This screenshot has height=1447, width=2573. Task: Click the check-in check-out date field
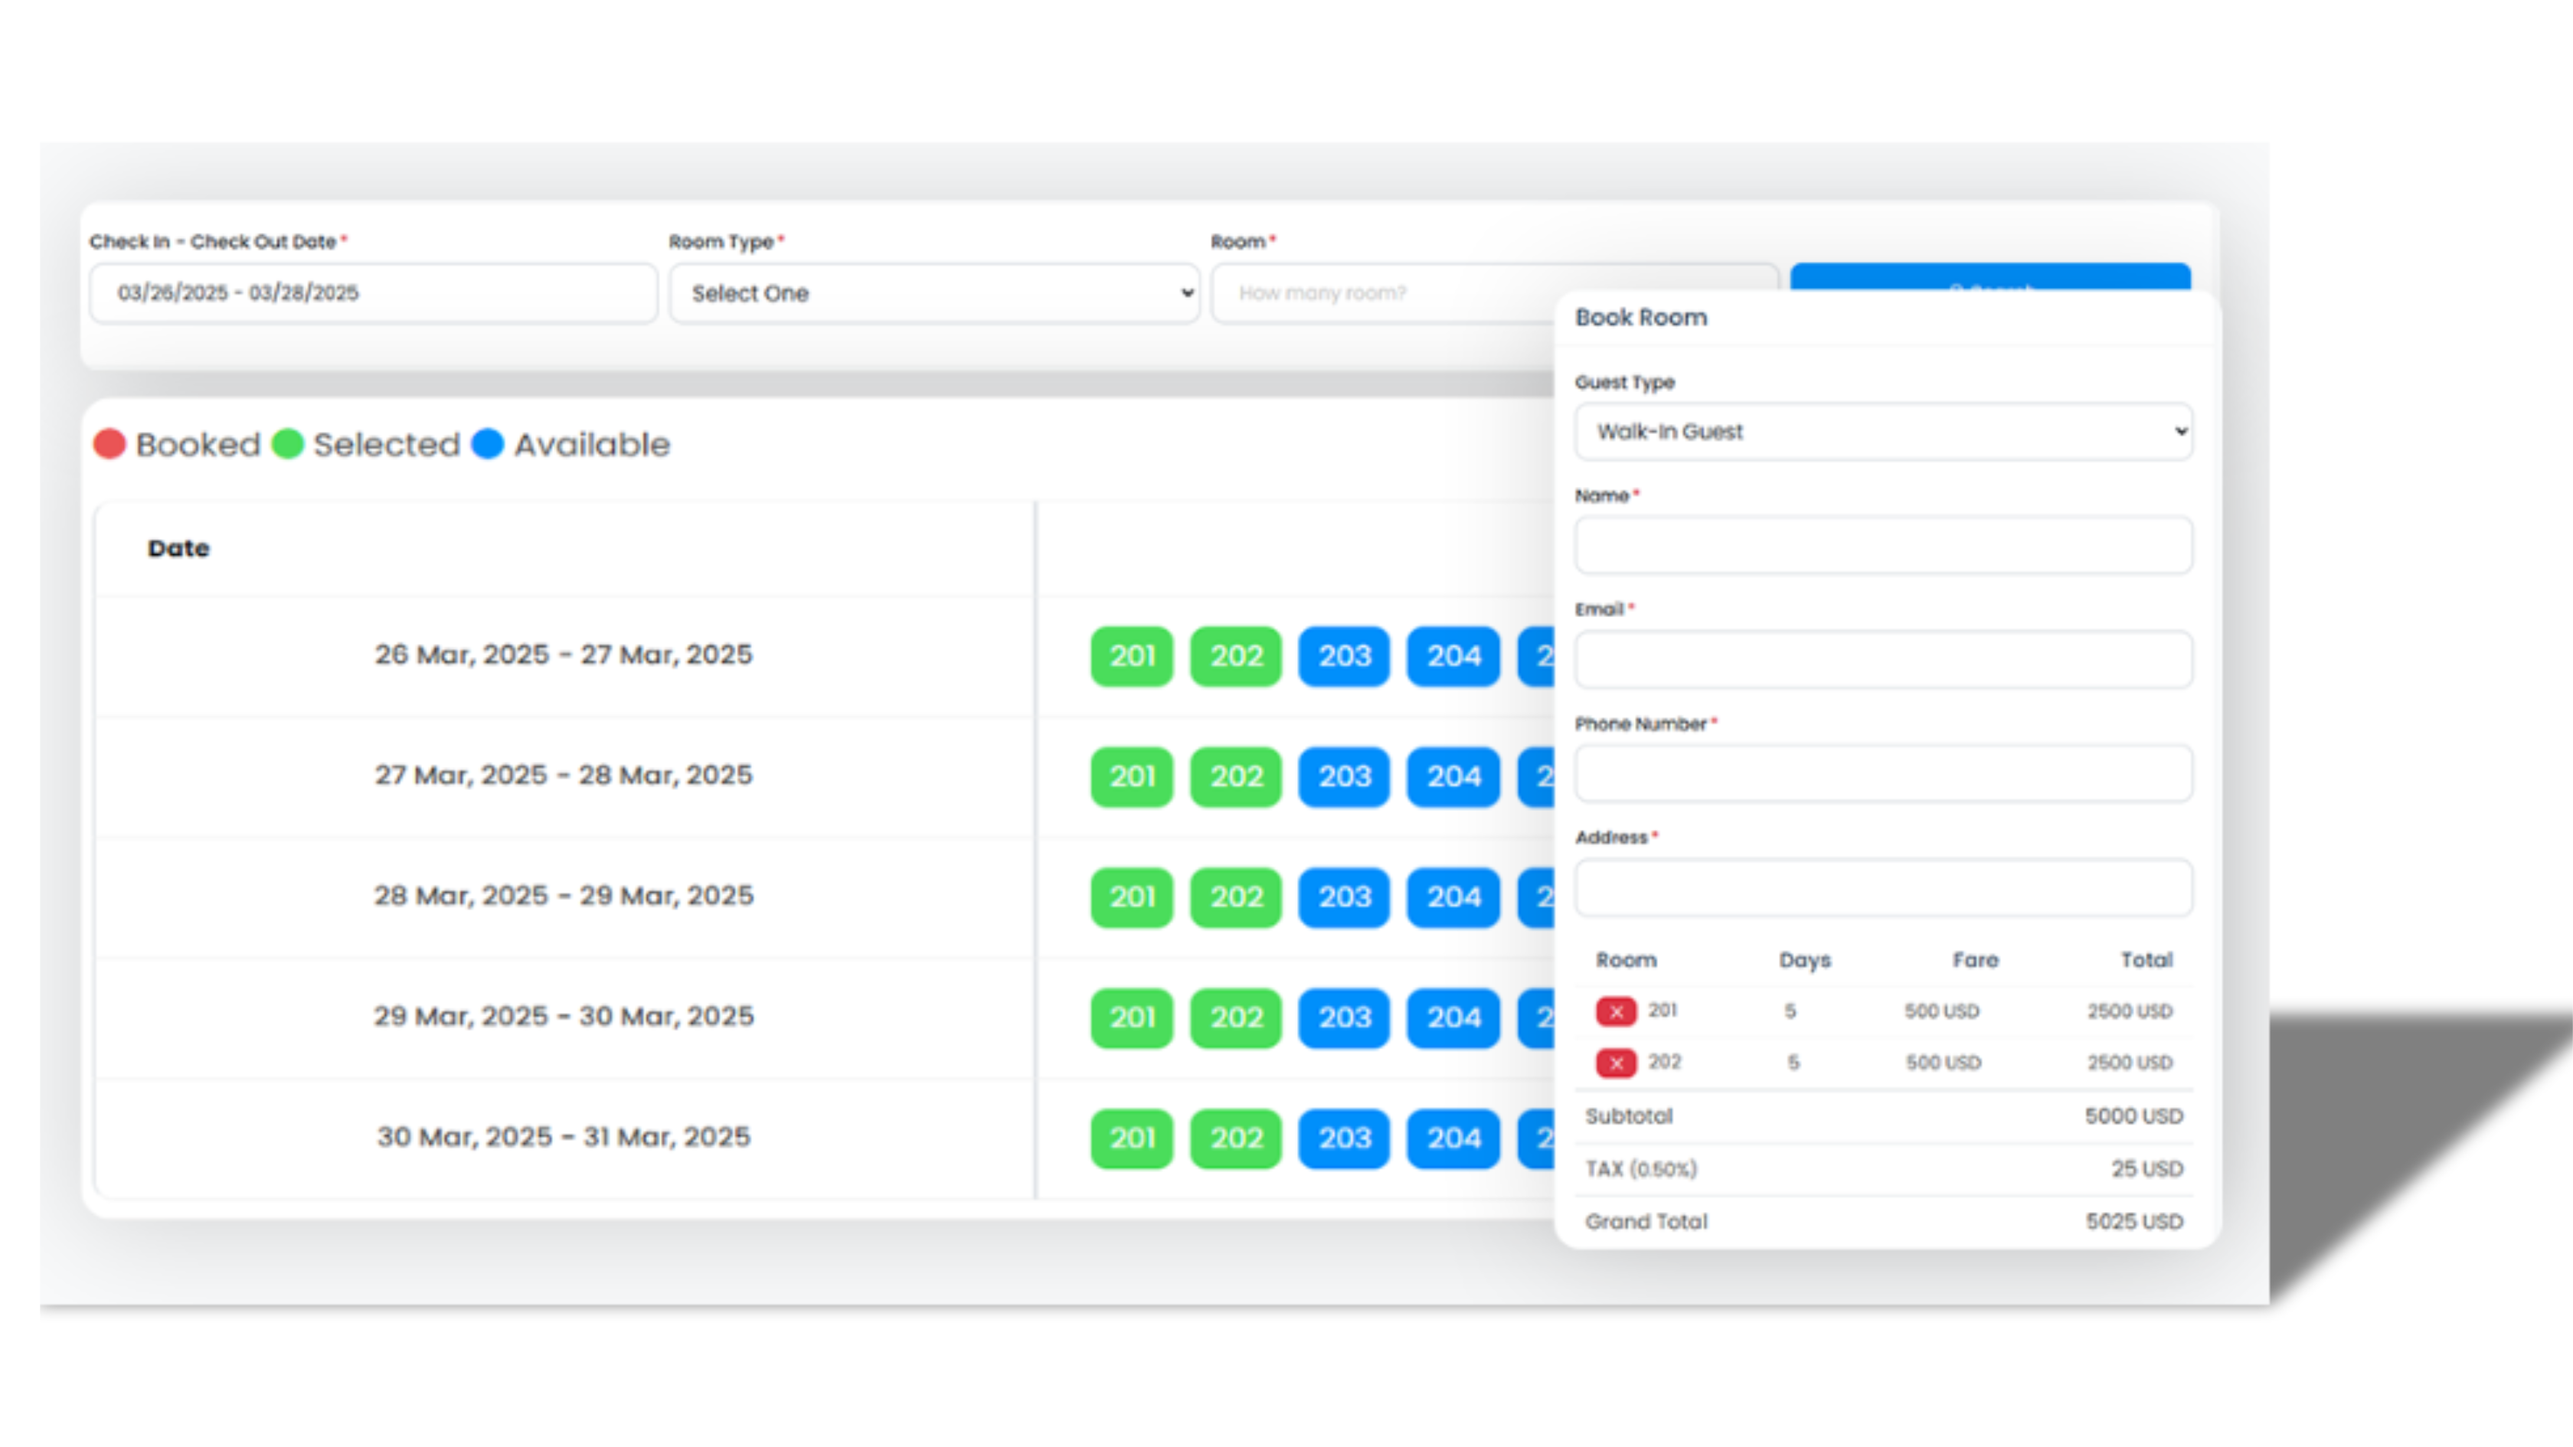pos(373,293)
